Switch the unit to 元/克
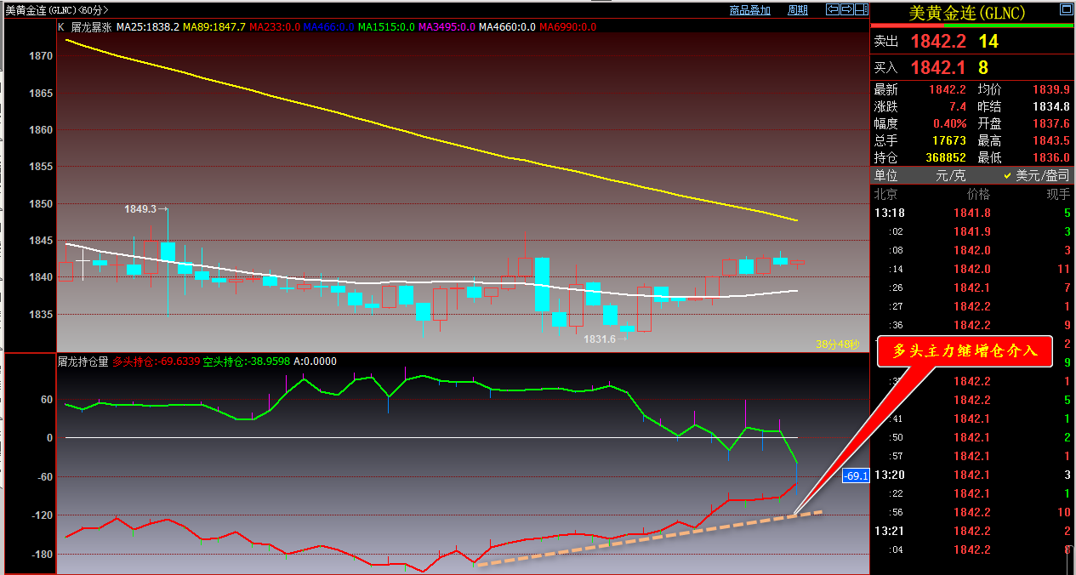This screenshot has width=1076, height=575. coord(949,175)
